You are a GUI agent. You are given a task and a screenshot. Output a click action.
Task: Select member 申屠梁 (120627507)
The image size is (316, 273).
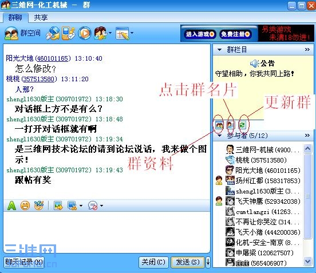259,253
